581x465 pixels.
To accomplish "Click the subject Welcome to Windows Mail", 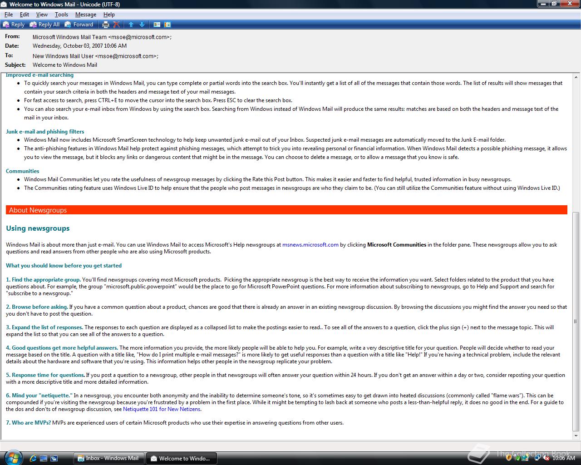I will coord(65,65).
